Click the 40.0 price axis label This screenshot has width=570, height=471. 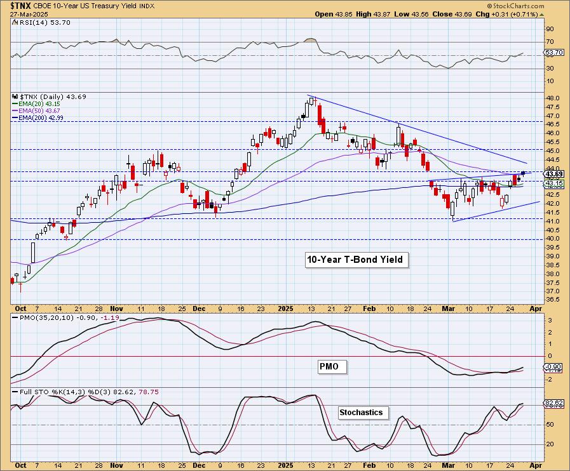click(x=553, y=239)
